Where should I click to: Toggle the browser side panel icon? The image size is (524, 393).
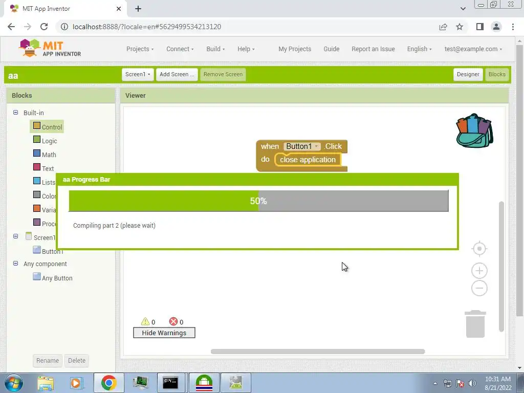click(x=479, y=27)
